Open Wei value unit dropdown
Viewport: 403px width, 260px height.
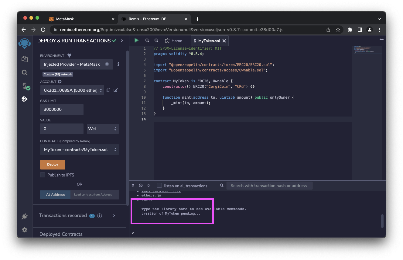[103, 129]
